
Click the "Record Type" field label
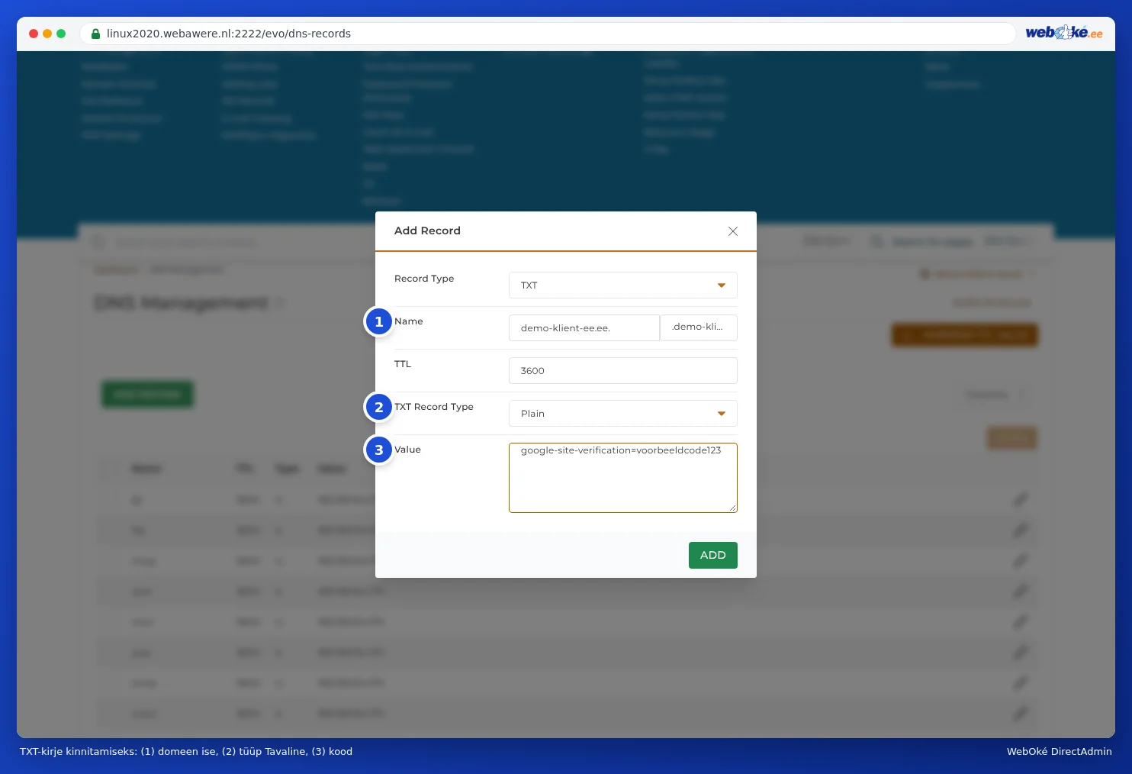[x=424, y=279]
